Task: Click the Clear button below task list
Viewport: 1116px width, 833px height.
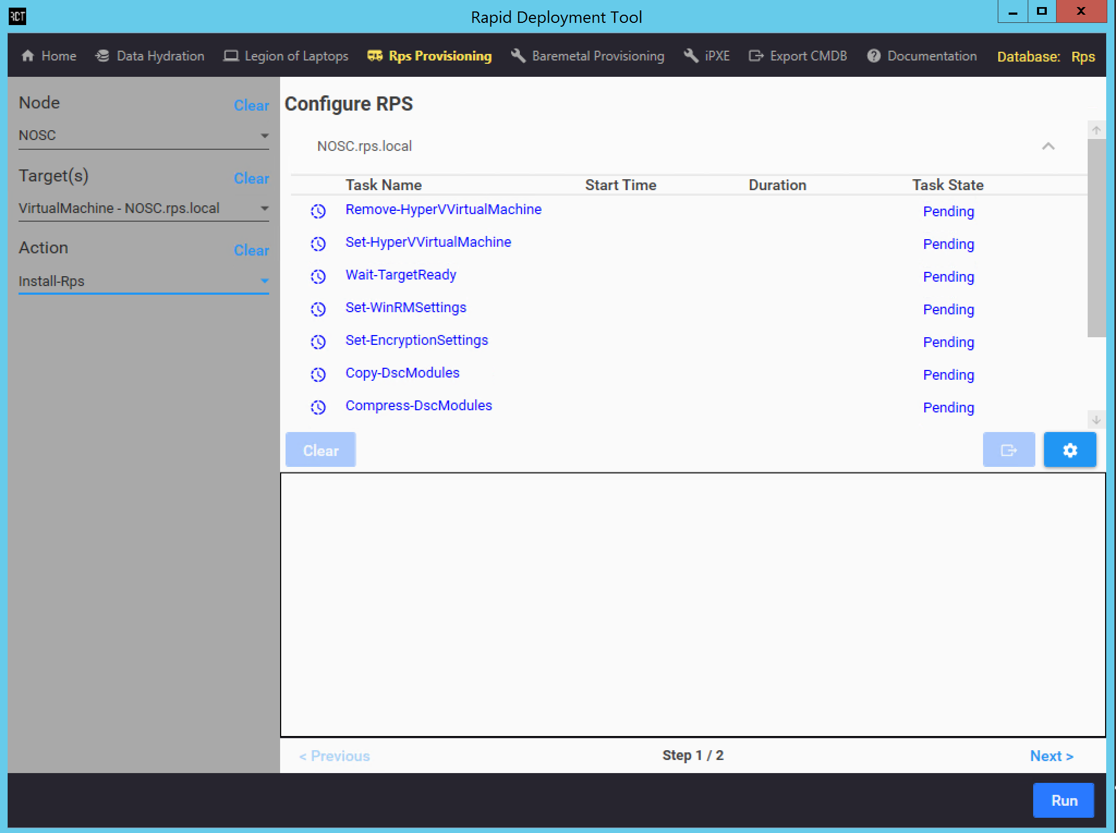Action: coord(320,450)
